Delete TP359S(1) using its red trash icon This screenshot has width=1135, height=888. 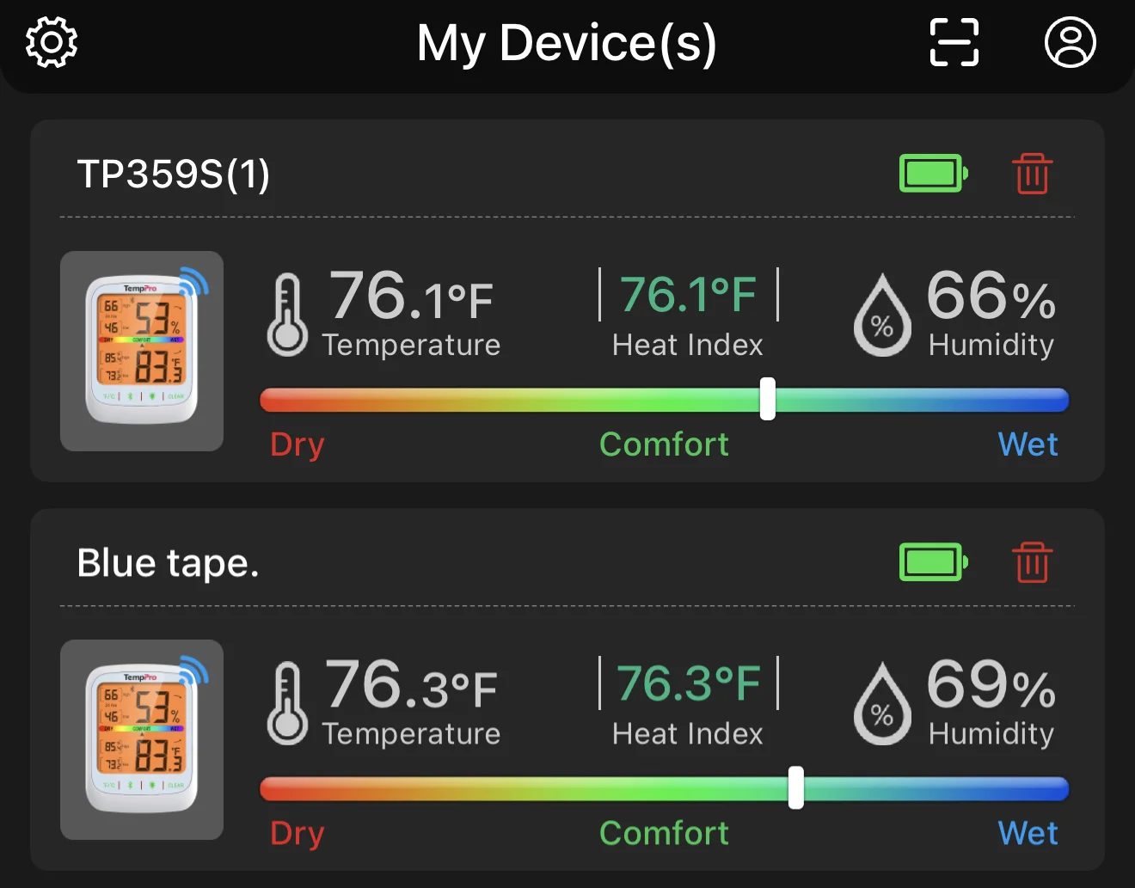(x=1032, y=174)
